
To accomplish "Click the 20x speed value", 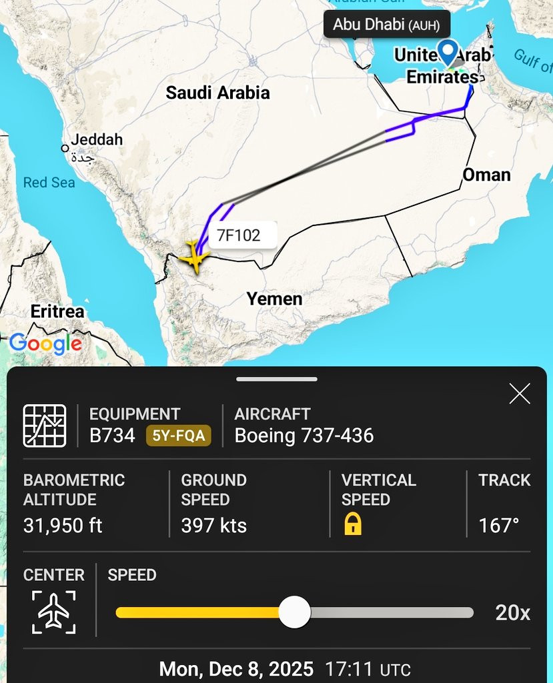I will [512, 613].
